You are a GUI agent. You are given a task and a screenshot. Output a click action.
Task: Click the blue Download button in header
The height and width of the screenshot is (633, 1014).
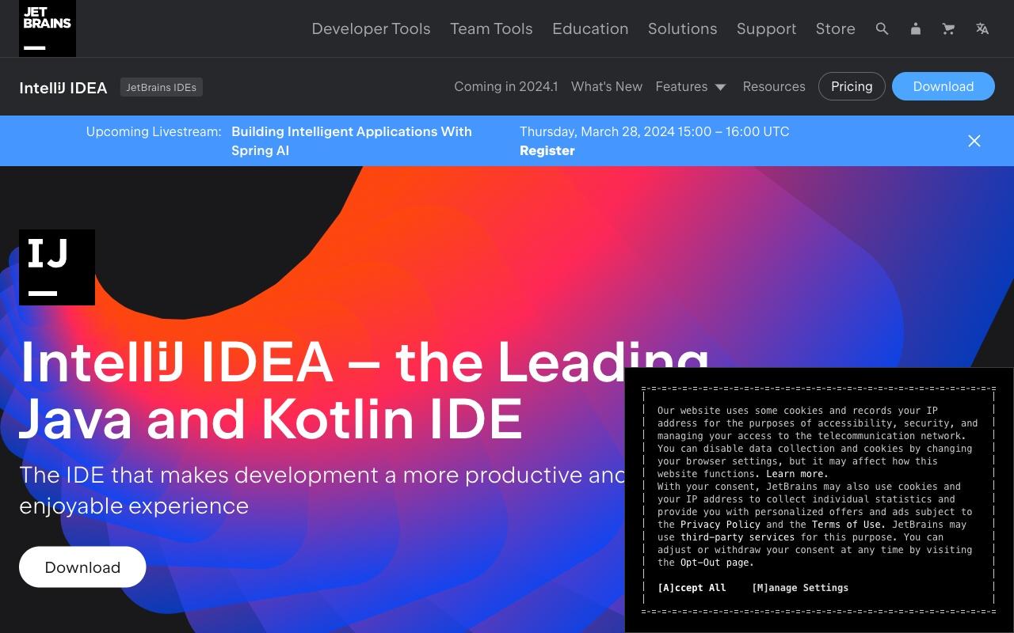pyautogui.click(x=943, y=86)
